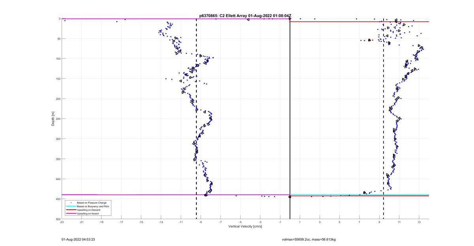The width and height of the screenshot is (474, 246).
Task: Click the red-filled marker near 435 m depth
Action: [x=365, y=193]
